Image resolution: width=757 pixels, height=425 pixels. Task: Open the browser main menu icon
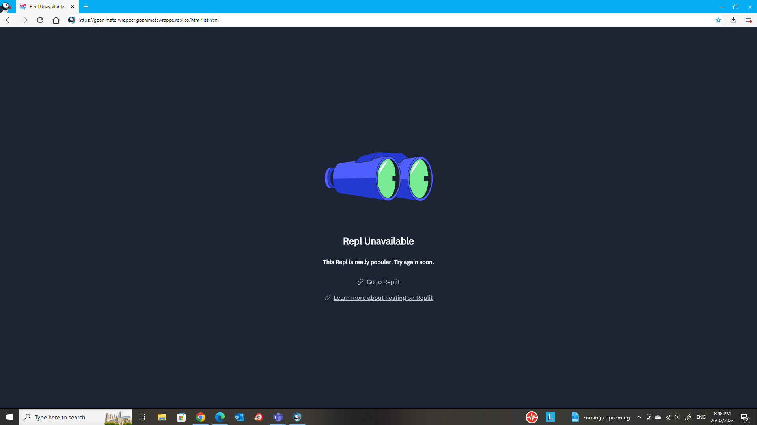pyautogui.click(x=748, y=20)
